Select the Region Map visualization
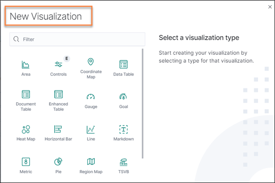Image resolution: width=275 pixels, height=183 pixels. [x=91, y=166]
